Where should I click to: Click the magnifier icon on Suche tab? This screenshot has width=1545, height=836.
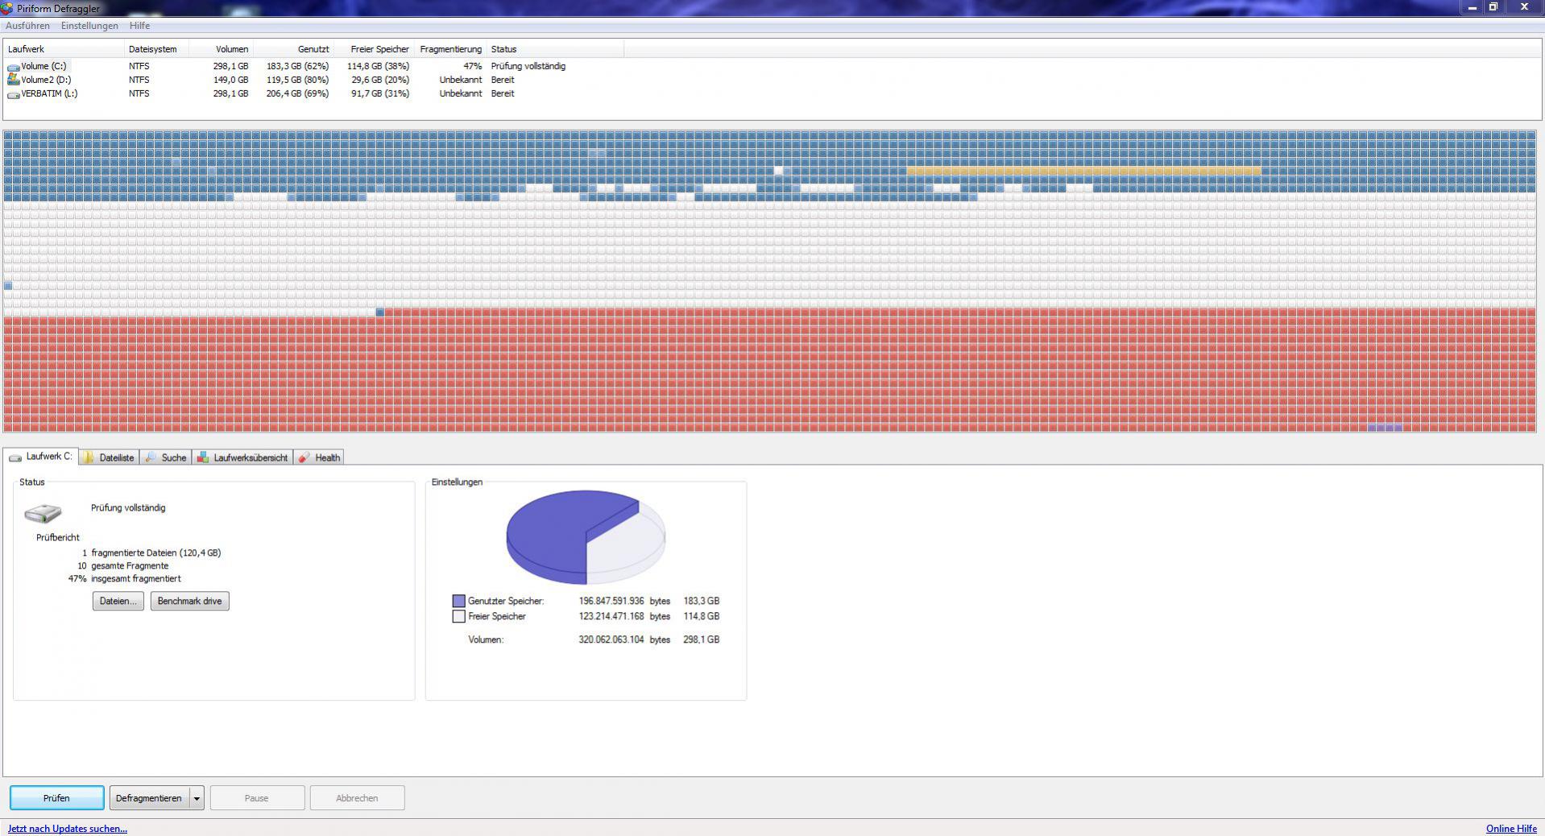[150, 457]
